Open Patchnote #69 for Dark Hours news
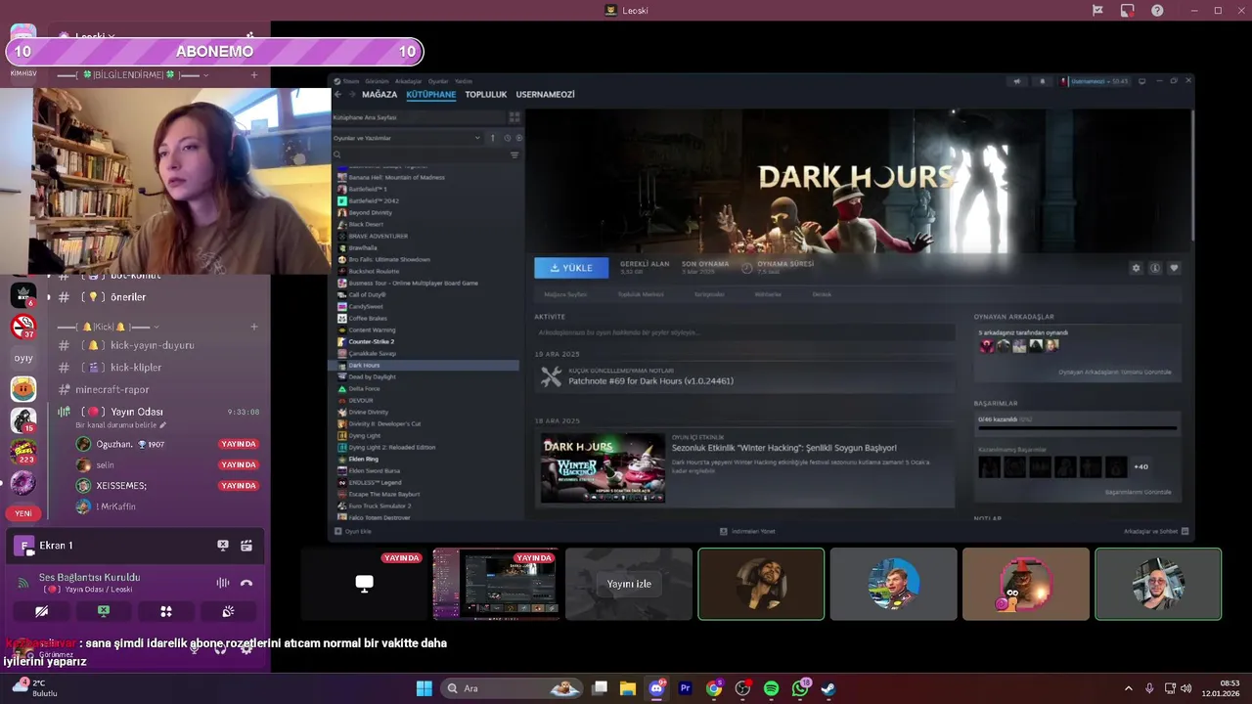Image resolution: width=1252 pixels, height=704 pixels. point(744,376)
